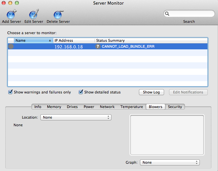This screenshot has width=218, height=171.
Task: Click the Show Log button
Action: pyautogui.click(x=152, y=92)
